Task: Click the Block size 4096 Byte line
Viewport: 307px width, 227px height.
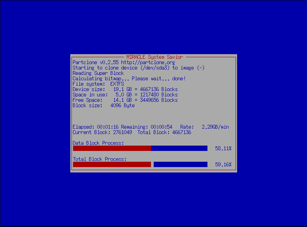Action: click(x=103, y=105)
